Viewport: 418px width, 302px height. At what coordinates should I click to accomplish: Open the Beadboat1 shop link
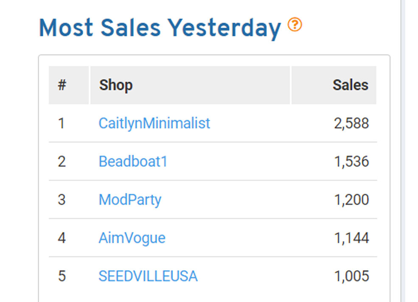tap(133, 162)
